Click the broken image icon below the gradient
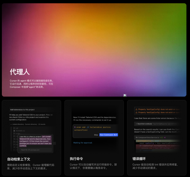 (x=125, y=95)
